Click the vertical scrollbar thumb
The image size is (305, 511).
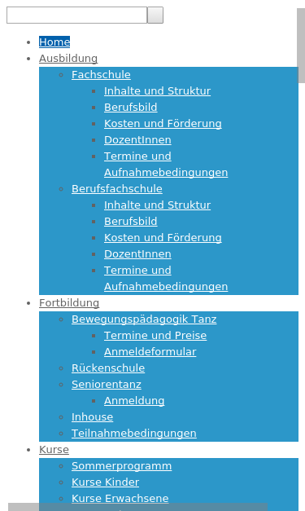point(301,46)
